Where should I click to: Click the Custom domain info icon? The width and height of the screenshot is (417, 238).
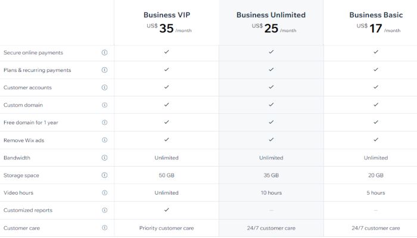coord(105,105)
